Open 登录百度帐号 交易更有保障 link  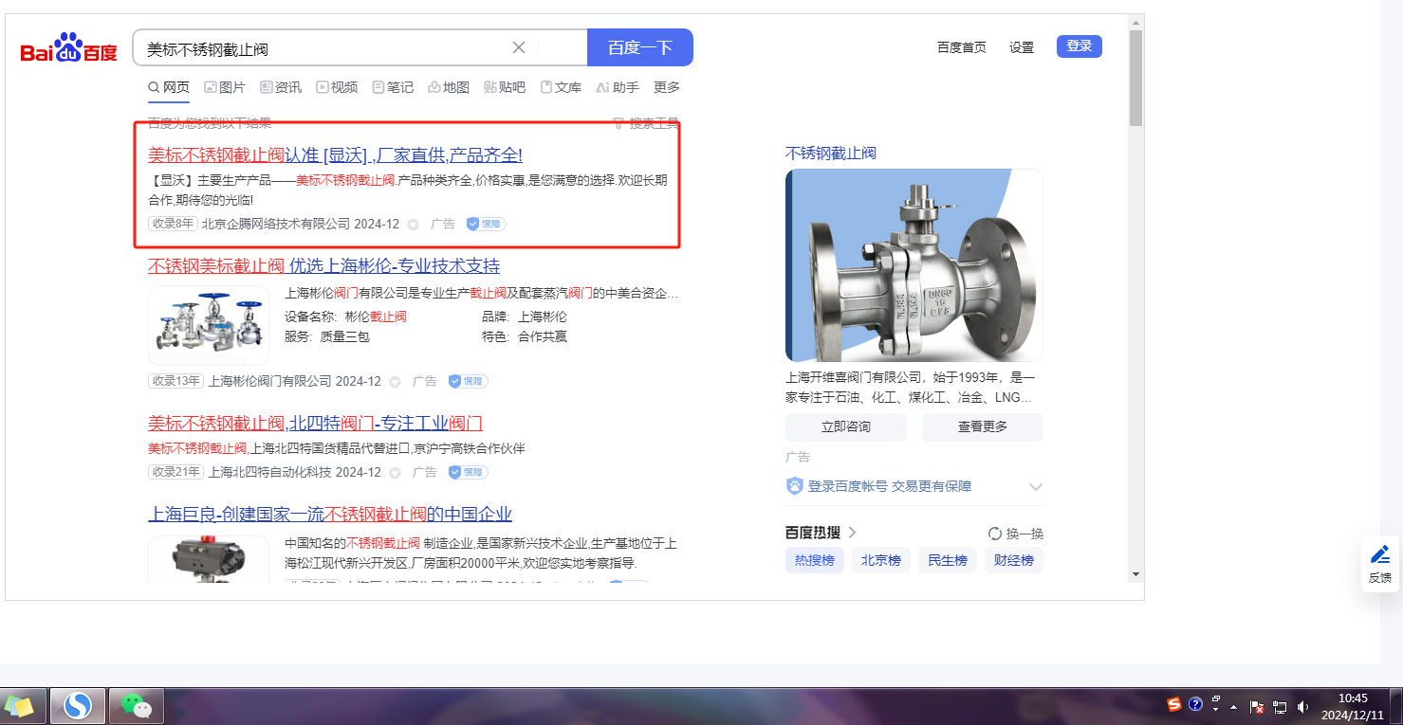click(x=890, y=486)
